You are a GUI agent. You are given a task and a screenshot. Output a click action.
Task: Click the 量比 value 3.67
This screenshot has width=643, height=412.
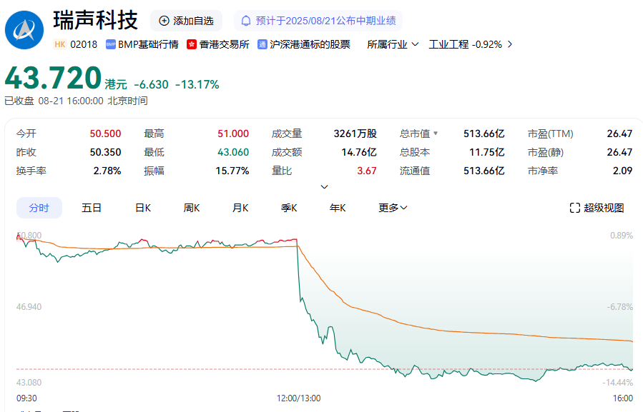click(367, 171)
